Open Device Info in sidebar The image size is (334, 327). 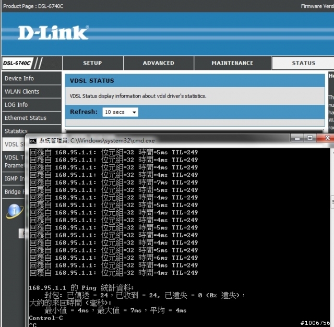point(31,78)
